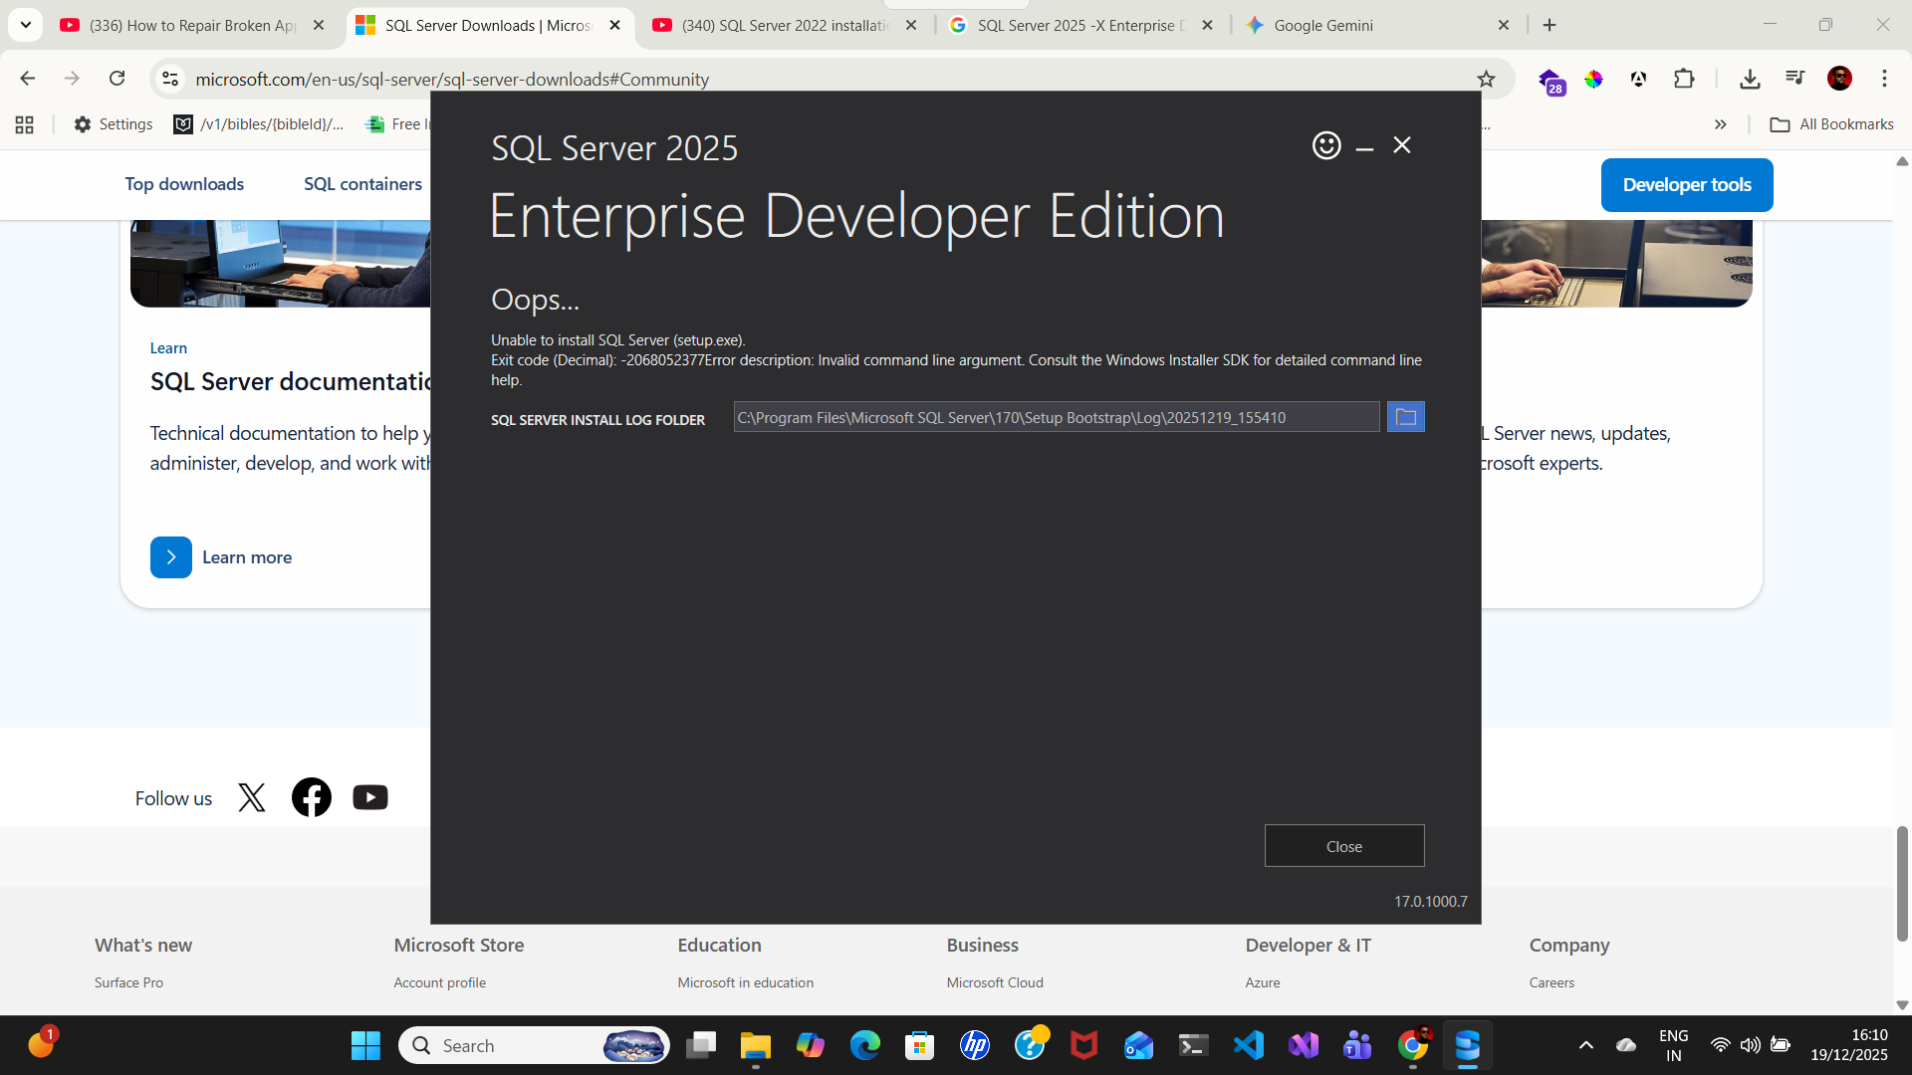Image resolution: width=1912 pixels, height=1075 pixels.
Task: Open Chrome downloads icon
Action: [x=1749, y=79]
